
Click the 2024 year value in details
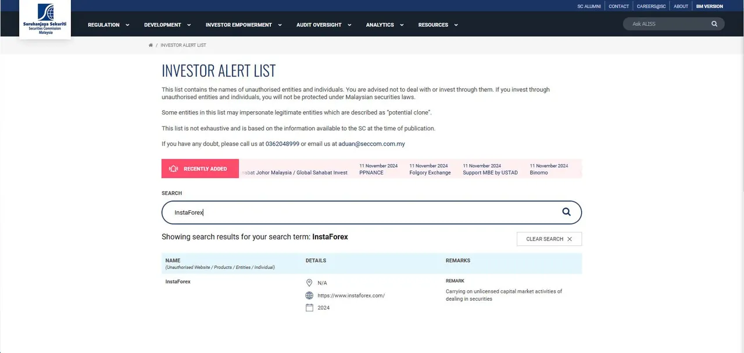tap(324, 308)
